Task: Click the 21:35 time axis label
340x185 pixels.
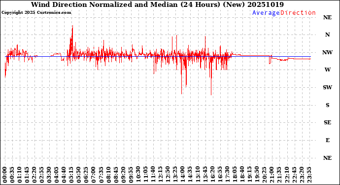Action: [279, 175]
